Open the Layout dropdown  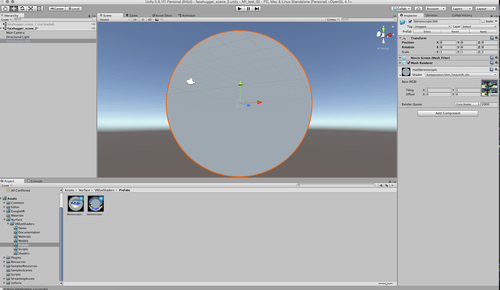[486, 9]
